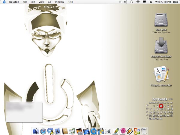
Task: Open the colorful clapperboard Dock icon
Action: pyautogui.click(x=101, y=131)
